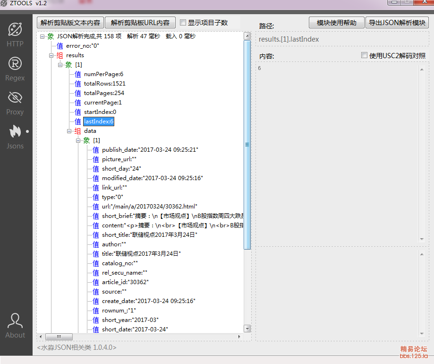The image size is (434, 364).
Task: Click the red array icon beside data
Action: click(78, 131)
